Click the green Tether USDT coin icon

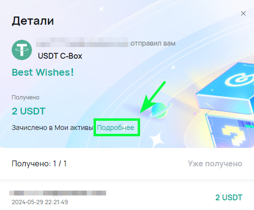coord(22,50)
